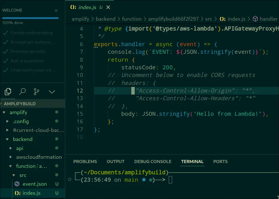Click the index.js file icon in explorer
The image size is (279, 199).
[x=18, y=193]
